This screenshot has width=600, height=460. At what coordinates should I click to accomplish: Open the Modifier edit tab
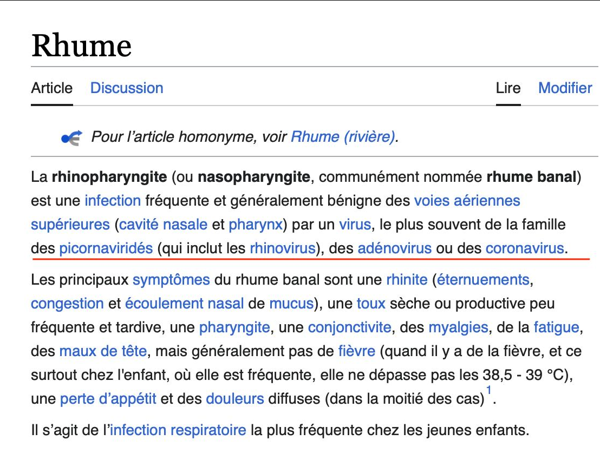coord(565,88)
